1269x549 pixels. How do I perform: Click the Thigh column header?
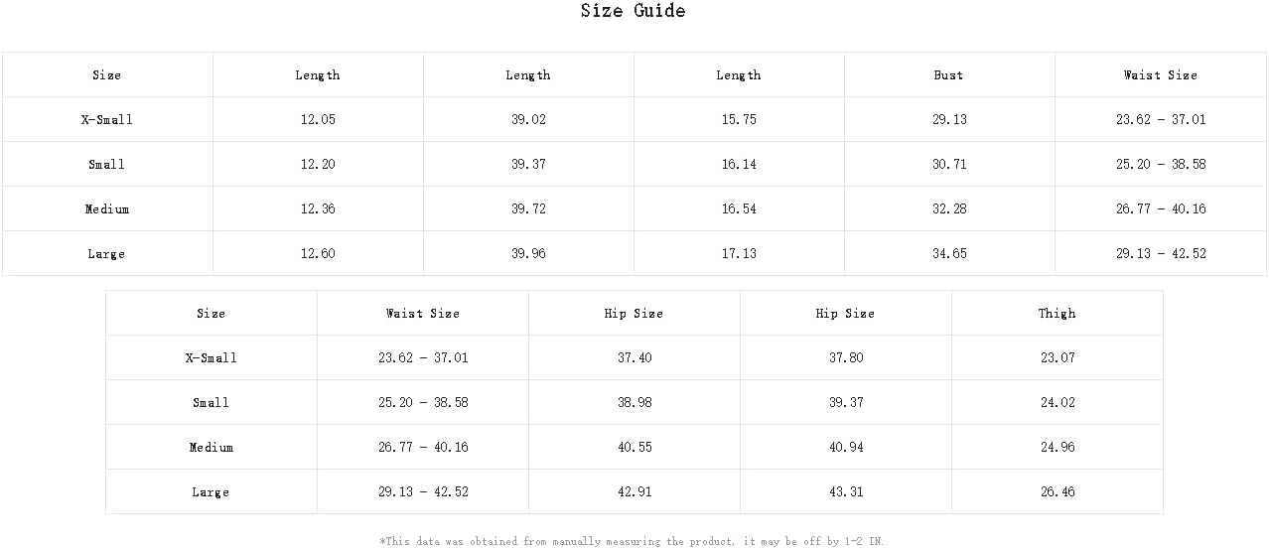click(x=1057, y=313)
